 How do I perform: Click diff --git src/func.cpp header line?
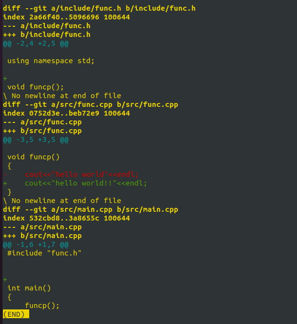point(91,104)
